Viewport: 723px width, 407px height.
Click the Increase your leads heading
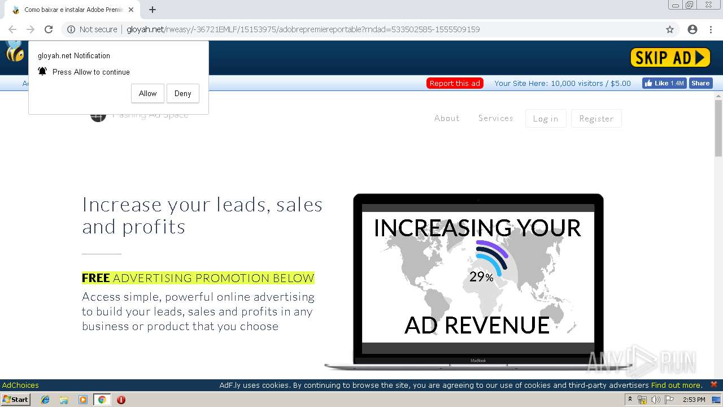tap(202, 215)
